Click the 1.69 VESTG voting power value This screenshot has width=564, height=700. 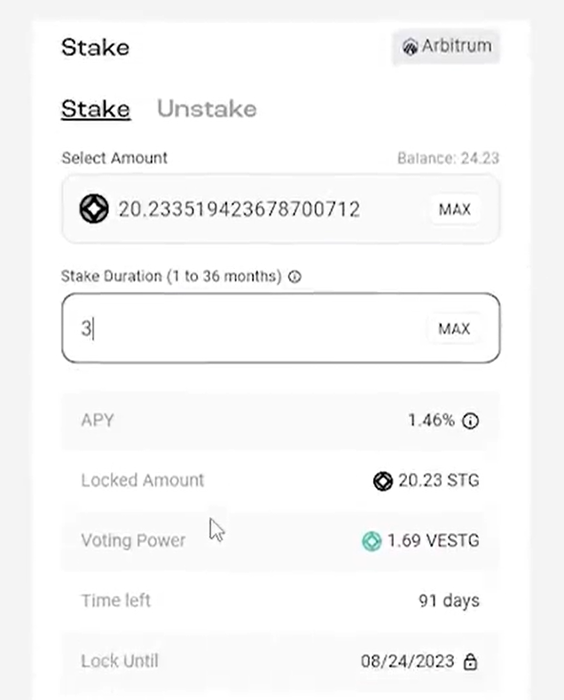[434, 540]
